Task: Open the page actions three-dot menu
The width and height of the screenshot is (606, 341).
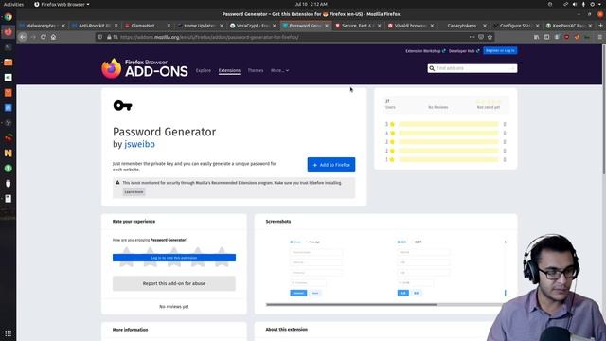Action: pyautogui.click(x=472, y=37)
